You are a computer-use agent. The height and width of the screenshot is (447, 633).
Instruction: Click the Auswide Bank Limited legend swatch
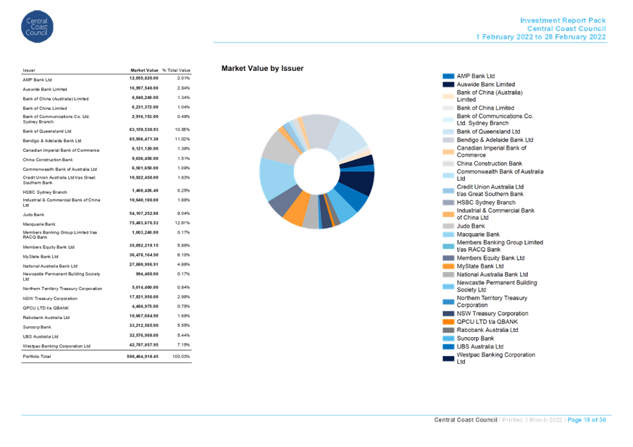(448, 85)
